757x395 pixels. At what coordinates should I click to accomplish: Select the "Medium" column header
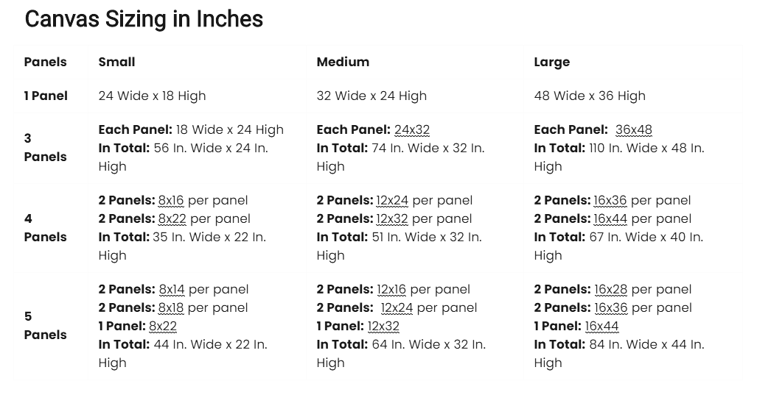(x=343, y=62)
